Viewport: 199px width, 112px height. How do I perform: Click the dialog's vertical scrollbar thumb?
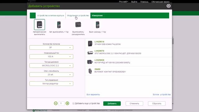tap(173, 41)
